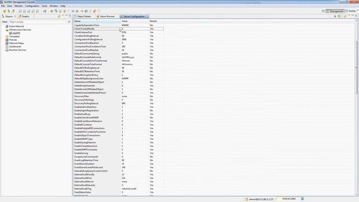Click the first yellow toolbar icon
Viewport: 359px width, 202px height.
point(4,11)
